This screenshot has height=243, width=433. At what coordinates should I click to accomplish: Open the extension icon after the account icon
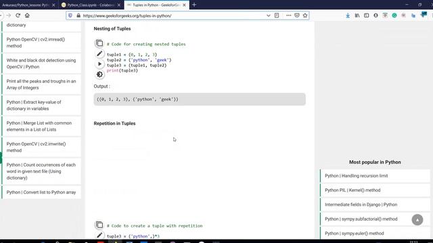tap(385, 16)
